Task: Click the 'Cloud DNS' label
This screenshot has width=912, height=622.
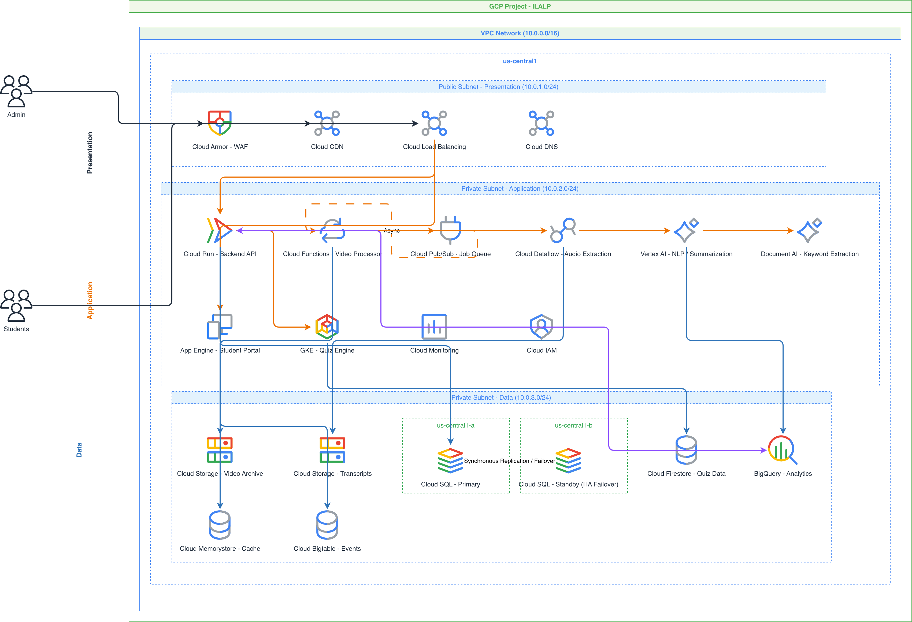Action: click(541, 147)
